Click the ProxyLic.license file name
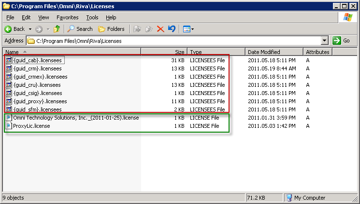Image resolution: width=360 pixels, height=204 pixels. point(31,126)
